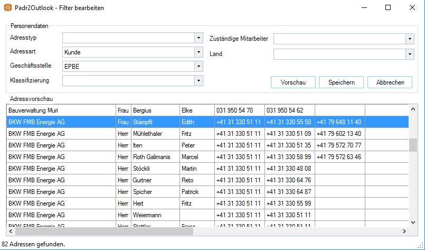
Task: Select the Gurtner Reto row
Action: point(155,180)
